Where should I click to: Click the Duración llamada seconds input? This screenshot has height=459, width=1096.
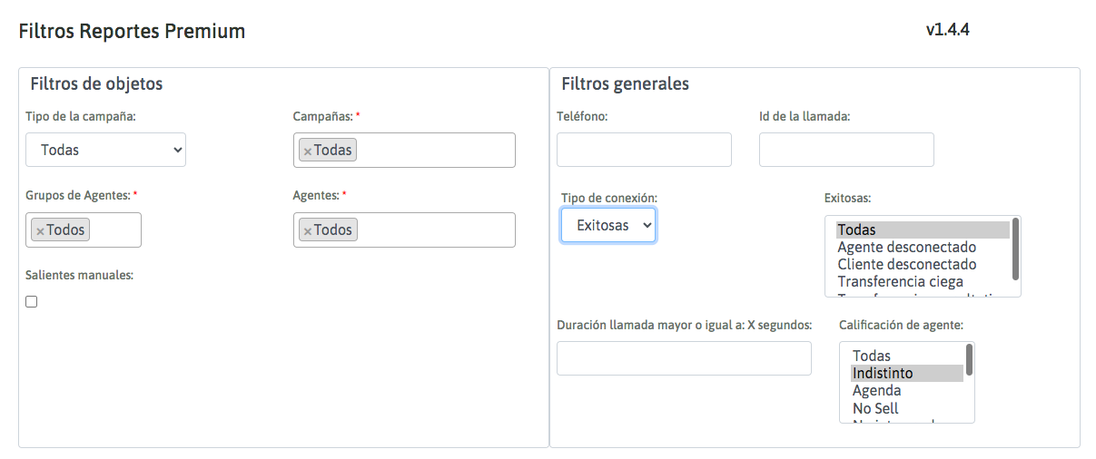[x=684, y=358]
